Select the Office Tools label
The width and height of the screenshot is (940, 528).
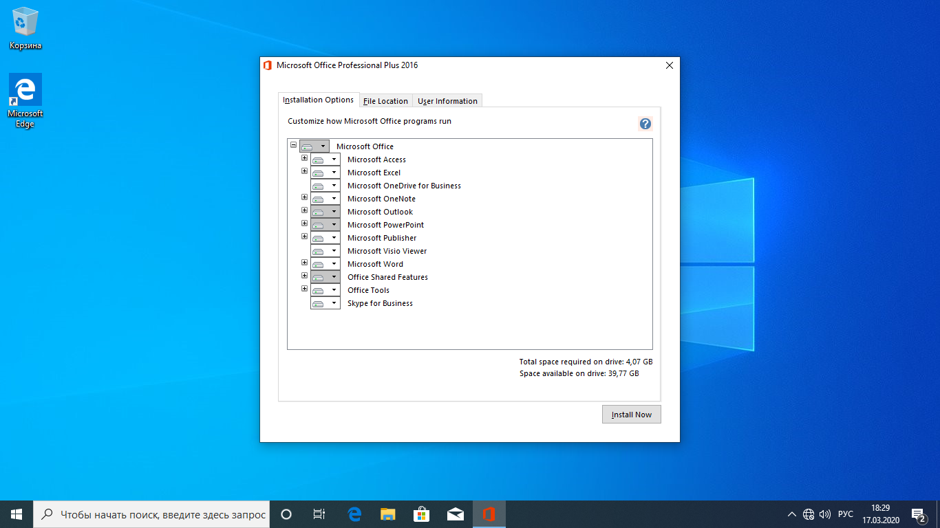(368, 290)
